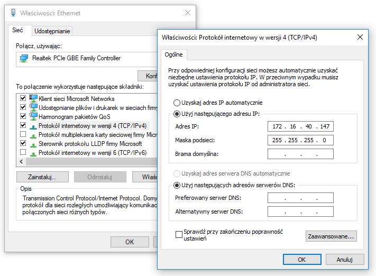Select Użyj następujących adresów serwerów DNS option
376x276 pixels.
177,185
